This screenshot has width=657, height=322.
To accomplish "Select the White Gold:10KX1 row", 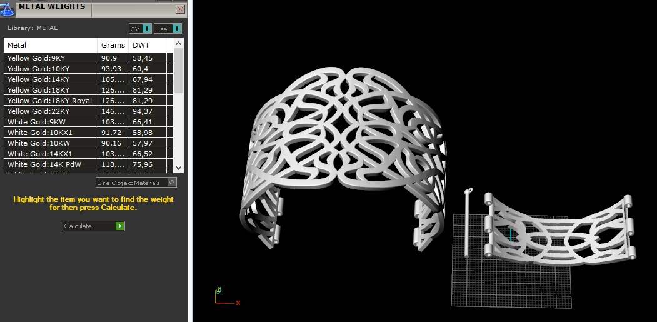I will [88, 133].
